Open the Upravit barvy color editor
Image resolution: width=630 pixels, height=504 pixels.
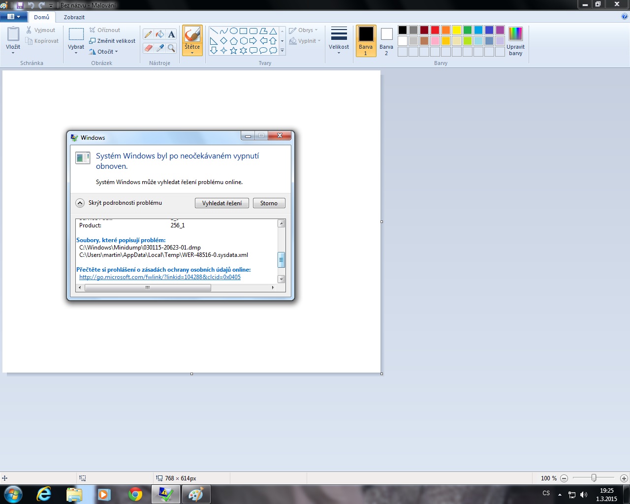(x=515, y=41)
